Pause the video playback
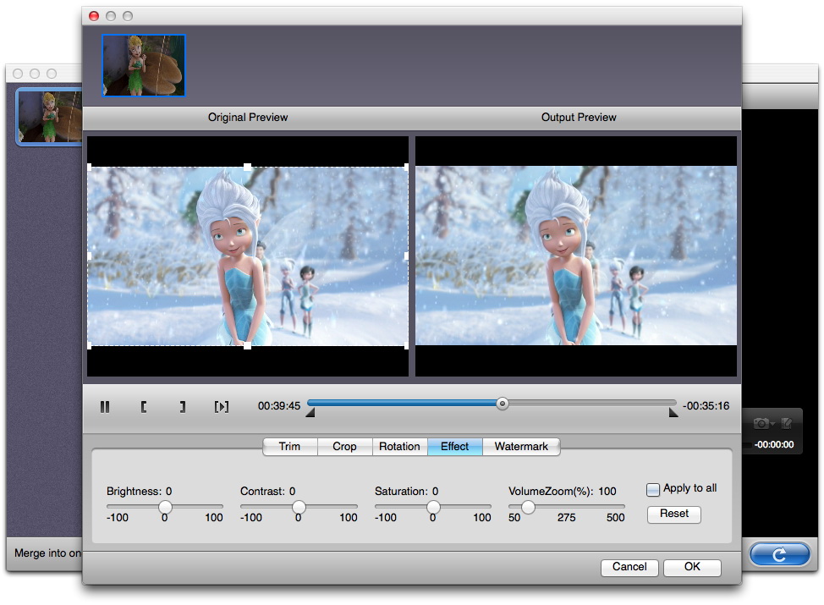Image resolution: width=824 pixels, height=605 pixels. pos(105,406)
